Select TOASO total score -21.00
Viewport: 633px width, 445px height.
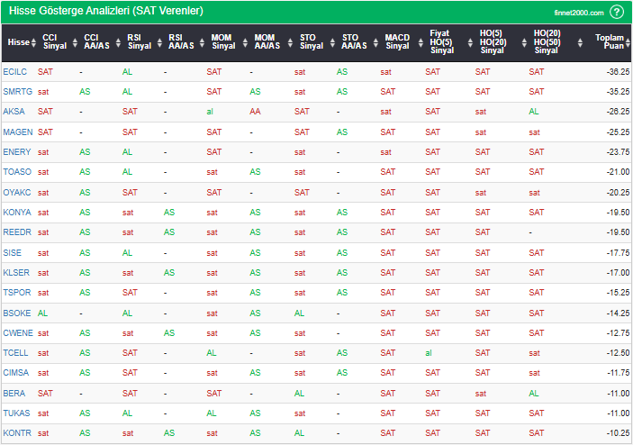pyautogui.click(x=618, y=172)
